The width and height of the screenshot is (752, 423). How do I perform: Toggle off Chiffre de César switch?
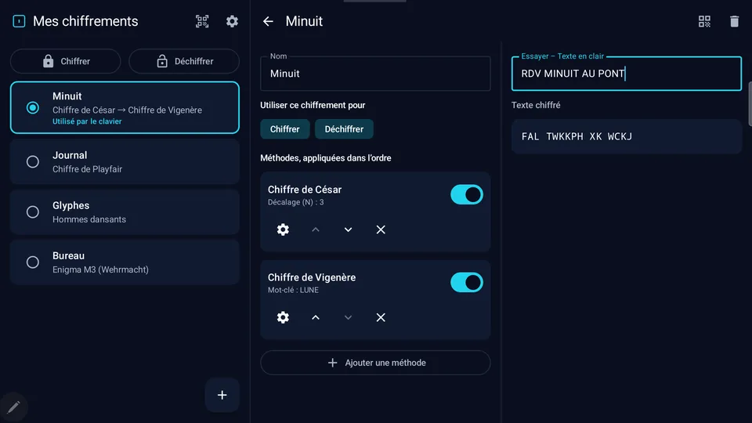pyautogui.click(x=467, y=195)
